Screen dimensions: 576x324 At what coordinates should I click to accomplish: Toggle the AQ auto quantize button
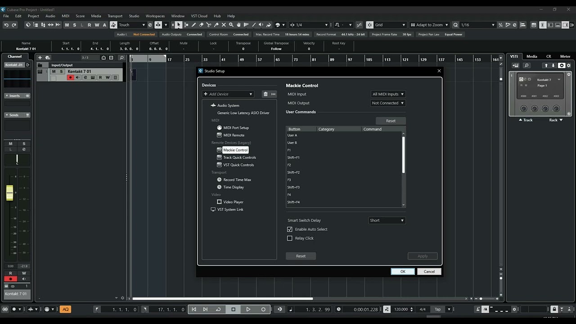[66, 309]
